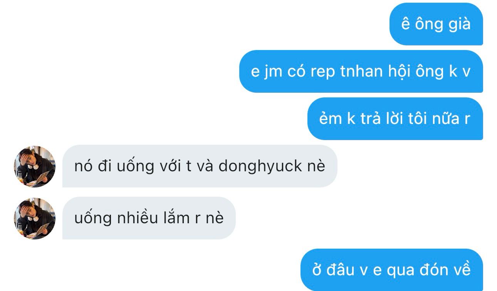Image resolution: width=497 pixels, height=291 pixels.
Task: Select the "ê ông già" sent message bubble
Action: pyautogui.click(x=436, y=24)
